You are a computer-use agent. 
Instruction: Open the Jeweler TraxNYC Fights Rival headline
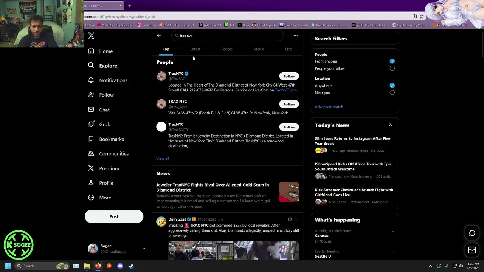coord(213,187)
